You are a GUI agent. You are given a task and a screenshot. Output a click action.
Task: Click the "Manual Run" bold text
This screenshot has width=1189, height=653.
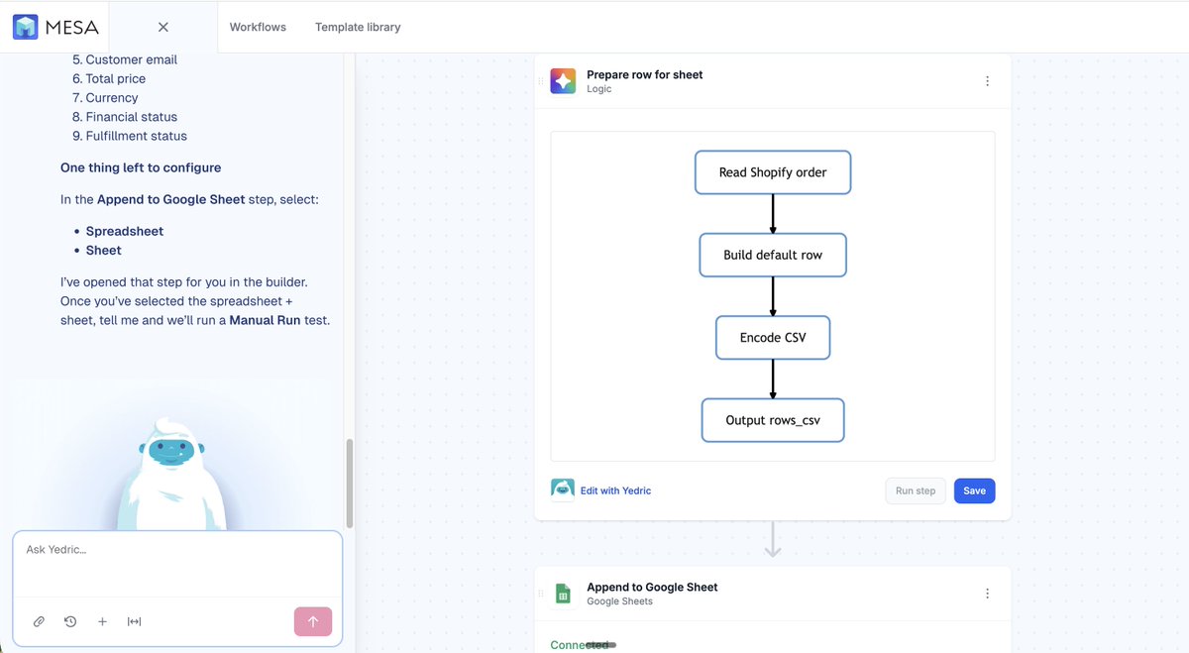coord(266,320)
